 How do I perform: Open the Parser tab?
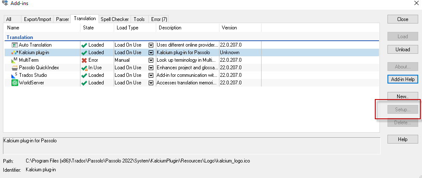[62, 19]
